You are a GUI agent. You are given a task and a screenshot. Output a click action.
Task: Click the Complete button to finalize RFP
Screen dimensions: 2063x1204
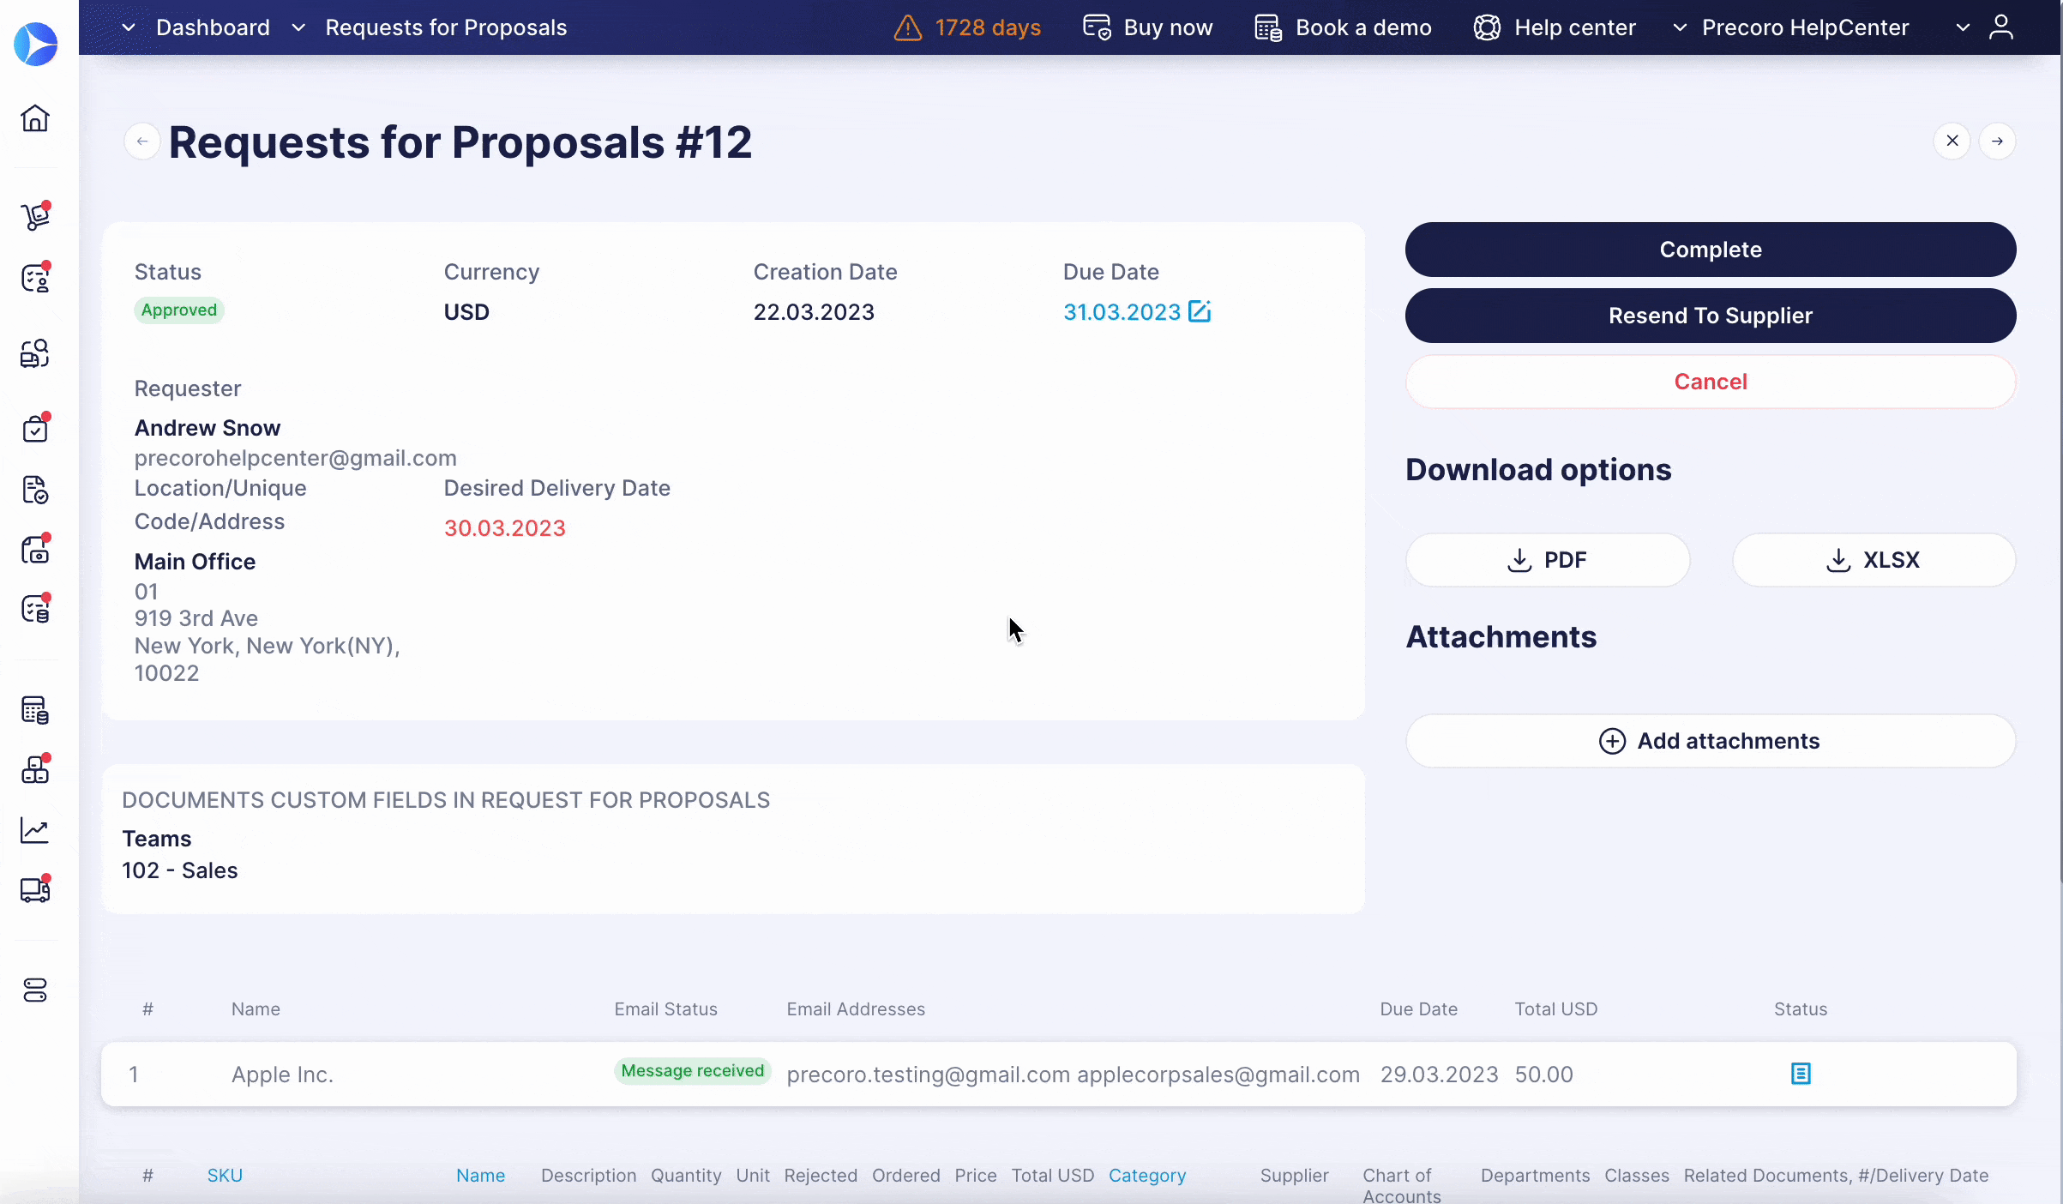click(1711, 250)
